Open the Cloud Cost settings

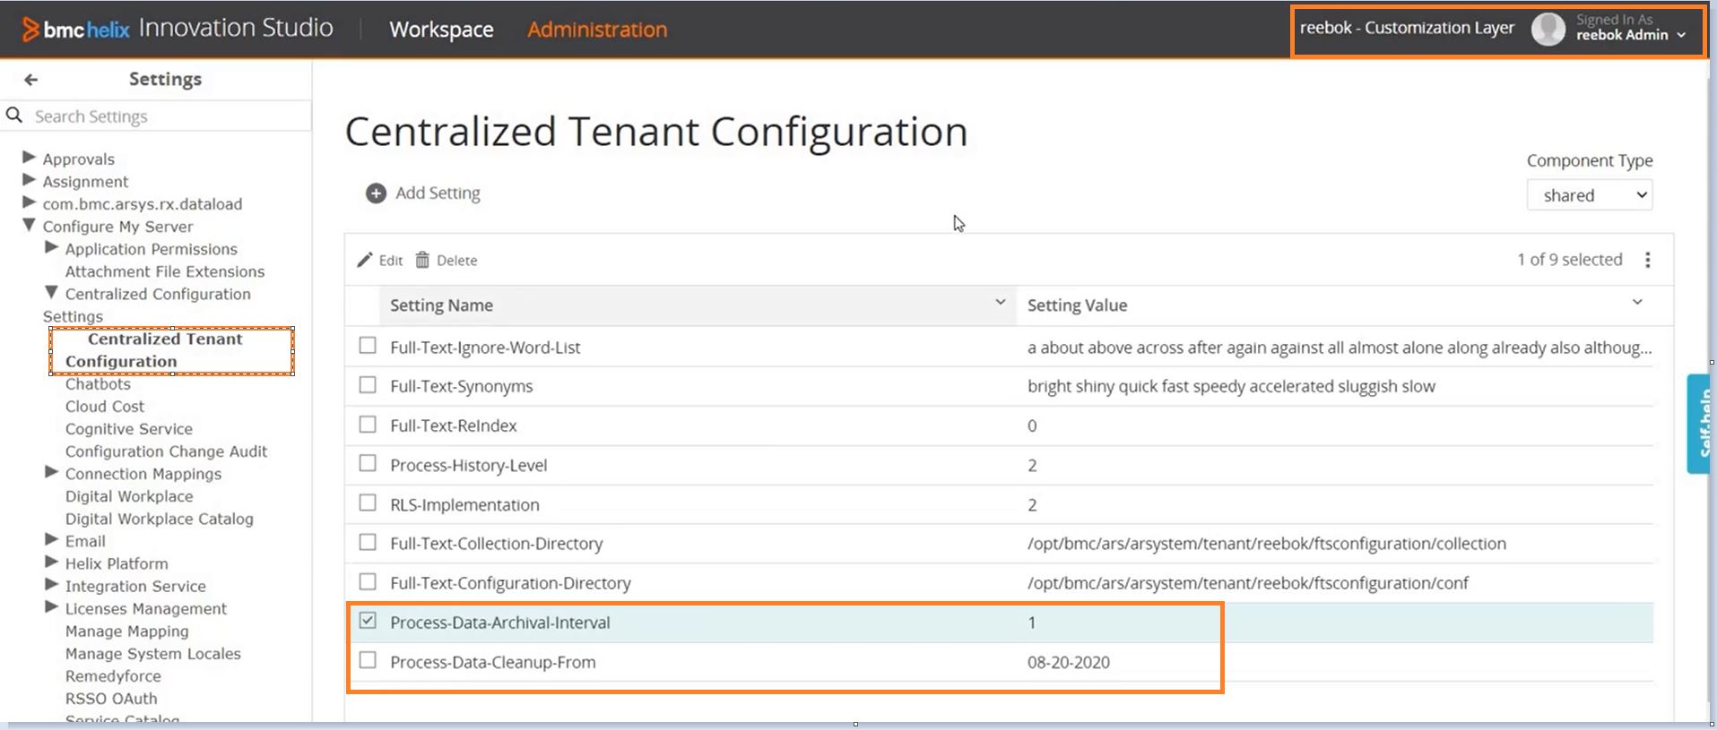105,407
